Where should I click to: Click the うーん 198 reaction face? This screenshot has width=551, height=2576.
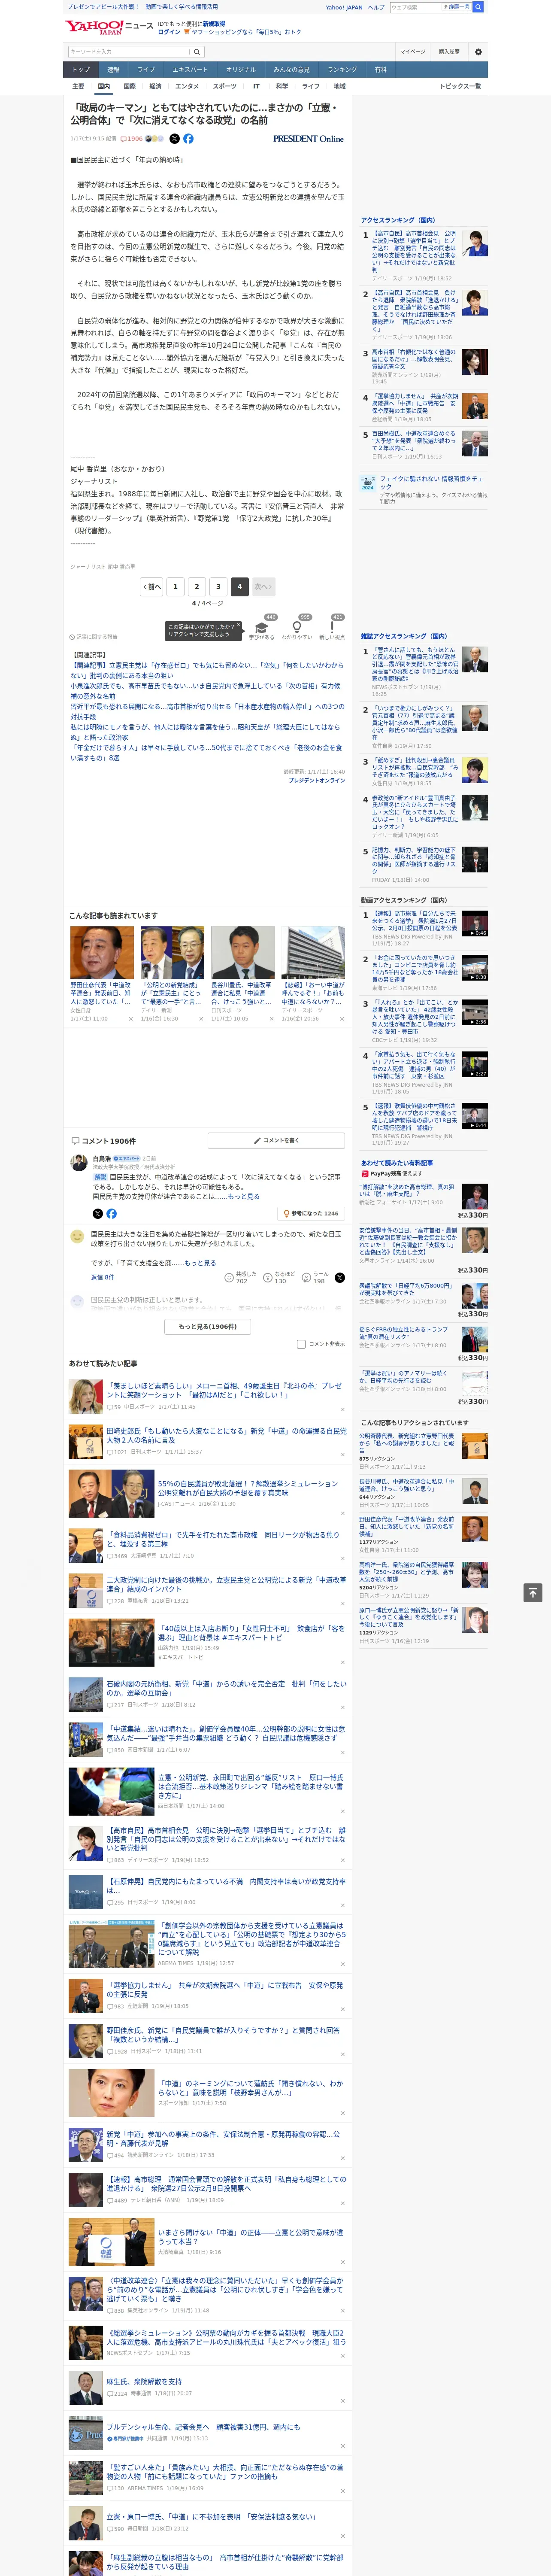point(306,1278)
